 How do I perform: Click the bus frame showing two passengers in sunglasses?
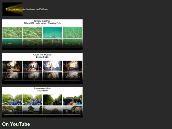[73, 100]
